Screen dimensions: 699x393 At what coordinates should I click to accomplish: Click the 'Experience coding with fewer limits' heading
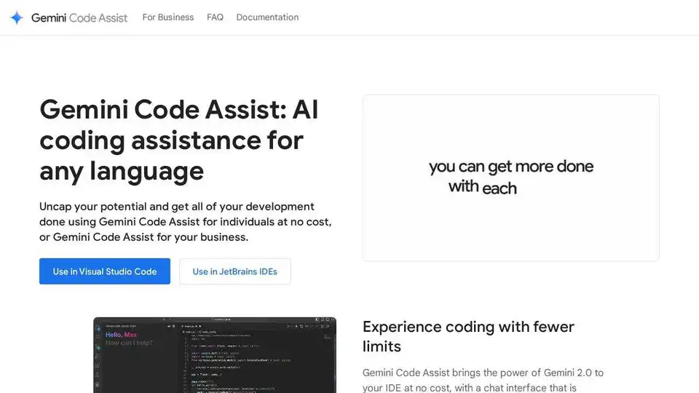(468, 336)
